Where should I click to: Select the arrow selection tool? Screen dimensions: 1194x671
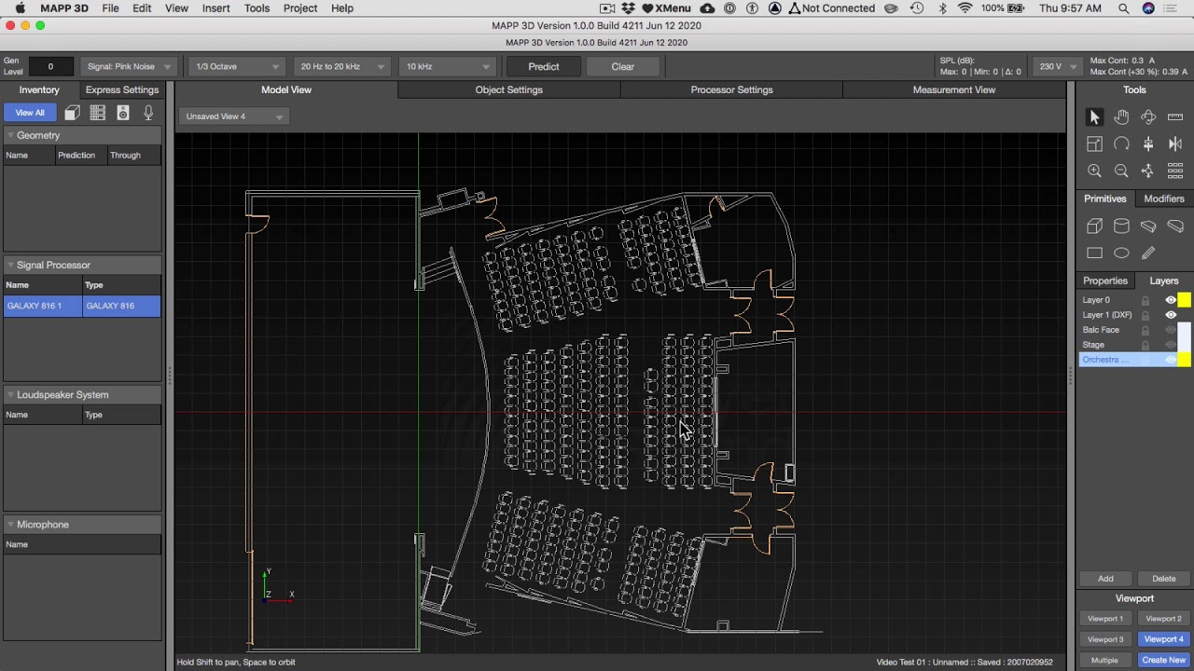pos(1094,116)
